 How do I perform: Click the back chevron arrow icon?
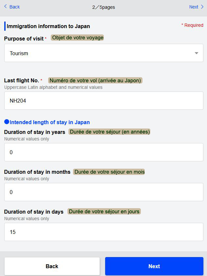pyautogui.click(x=5, y=7)
